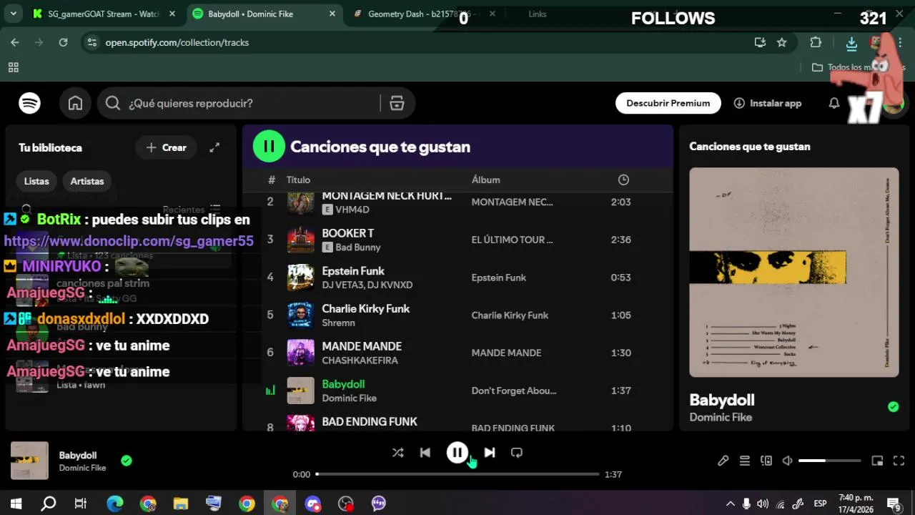The image size is (915, 515).
Task: Enter full screen mode
Action: click(x=899, y=461)
